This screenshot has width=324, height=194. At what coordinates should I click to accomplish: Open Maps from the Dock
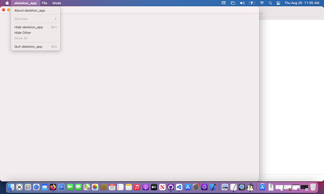pyautogui.click(x=87, y=187)
